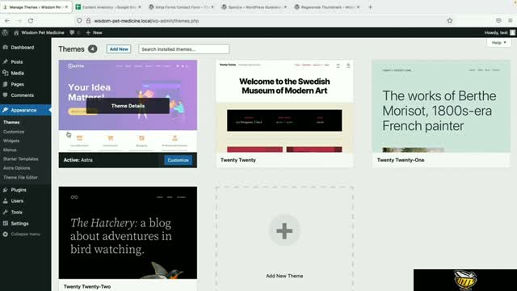Bookmark this page with the star icon

click(x=450, y=20)
